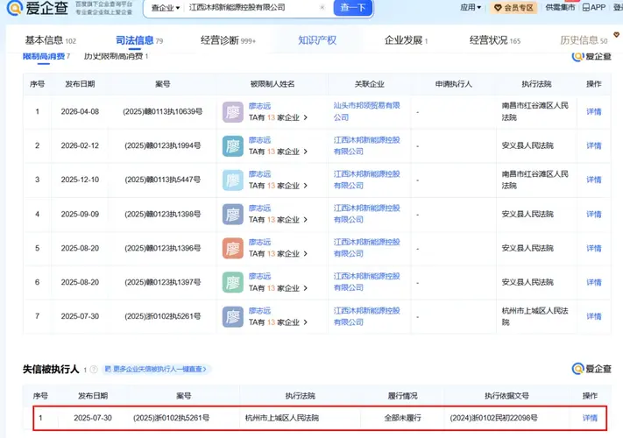This screenshot has width=623, height=438.
Task: Expand TA有13家企业 arrow in row 3
Action: pyautogui.click(x=305, y=186)
